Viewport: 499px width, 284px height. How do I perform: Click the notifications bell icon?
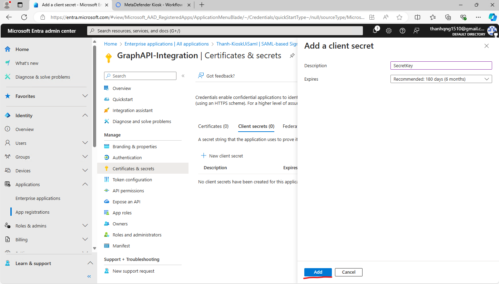[x=375, y=31]
